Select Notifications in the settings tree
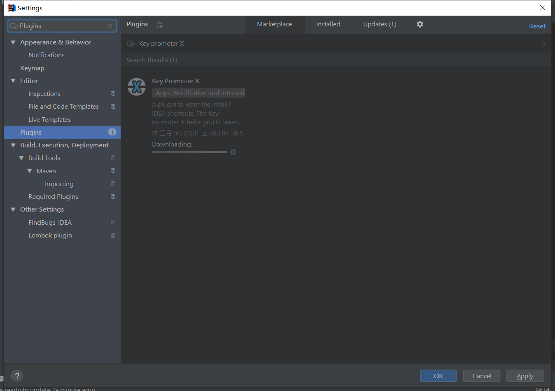The height and width of the screenshot is (391, 555). [x=47, y=55]
